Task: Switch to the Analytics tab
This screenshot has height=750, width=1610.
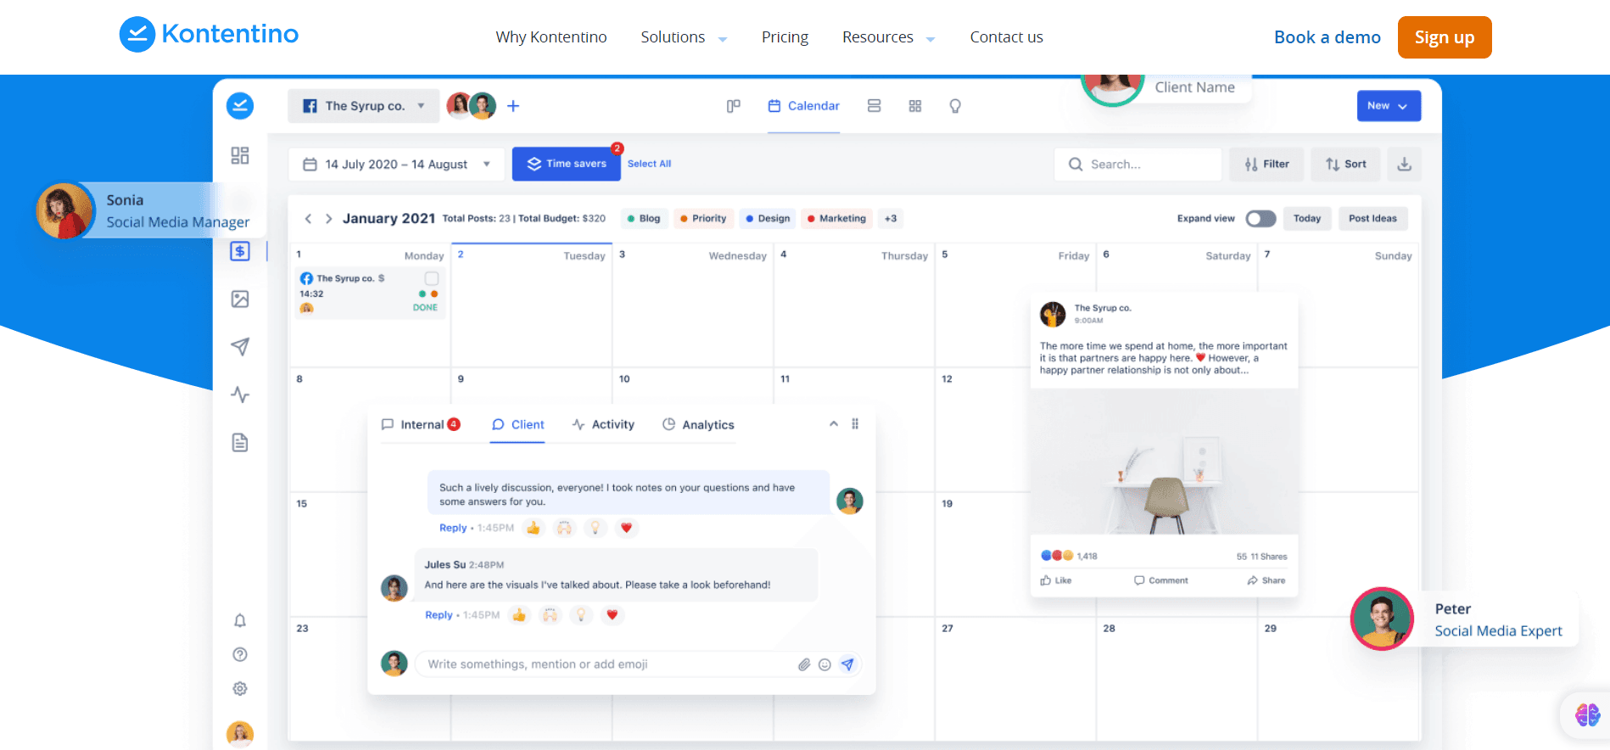Action: tap(698, 425)
